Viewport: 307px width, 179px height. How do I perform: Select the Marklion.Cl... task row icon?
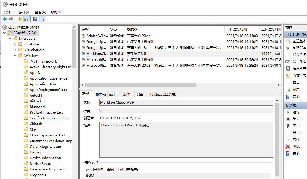pyautogui.click(x=83, y=53)
